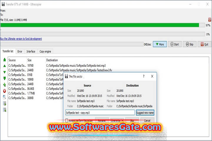Image resolution: width=212 pixels, height=141 pixels.
Task: Click the speed limit bar beside 0KB/sec
Action: pos(72,44)
